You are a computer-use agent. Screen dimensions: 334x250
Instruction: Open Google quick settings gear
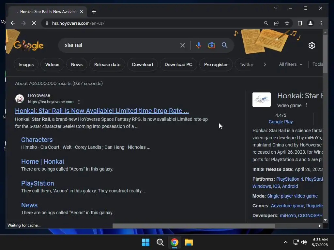coord(311,46)
